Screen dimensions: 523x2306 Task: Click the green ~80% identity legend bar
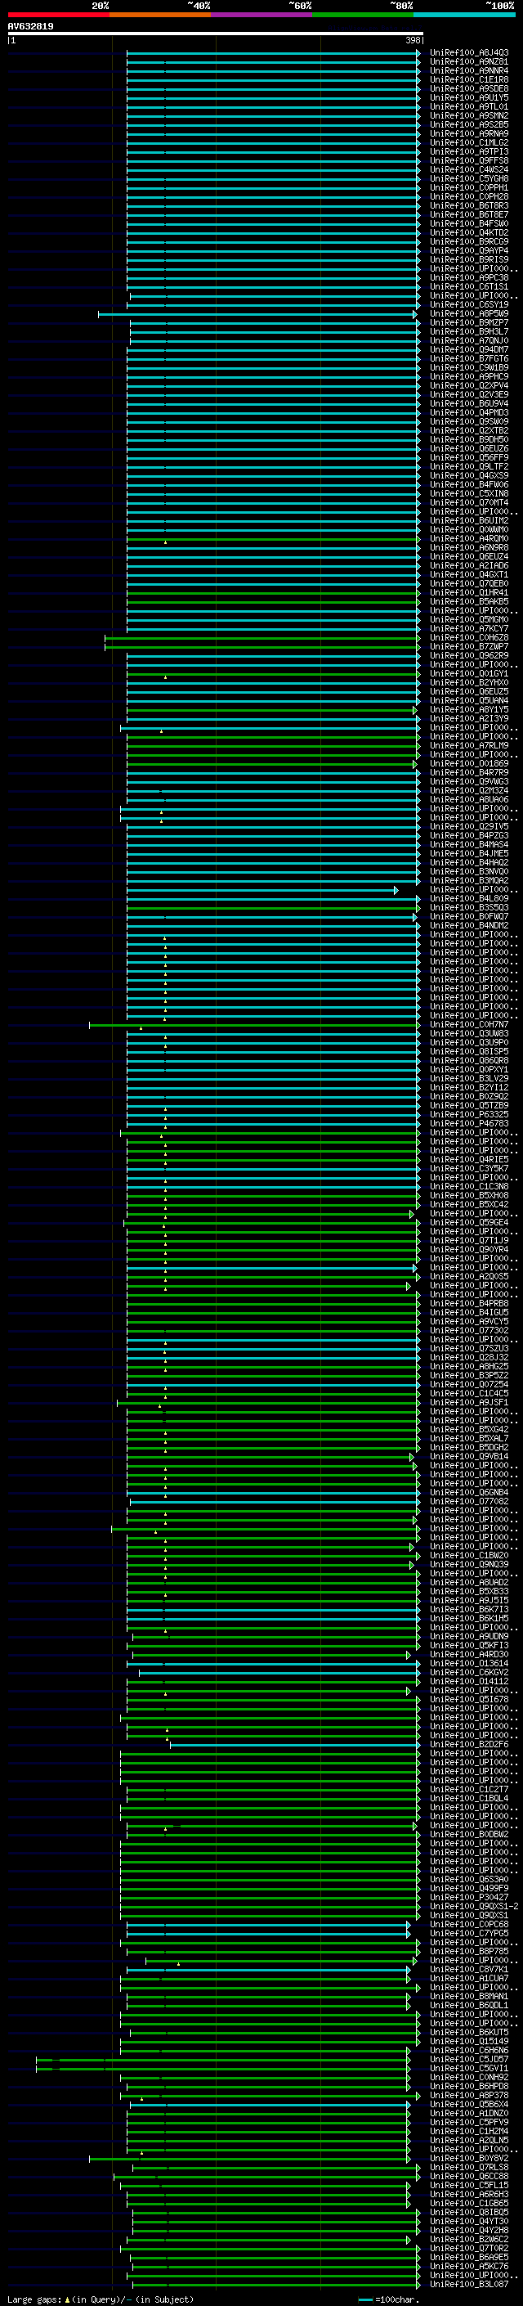[x=363, y=15]
